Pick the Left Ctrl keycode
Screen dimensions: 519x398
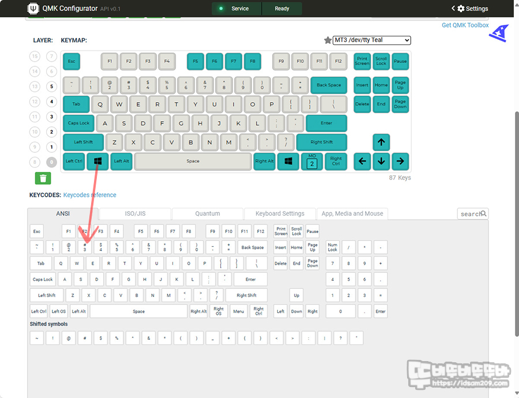(x=39, y=311)
